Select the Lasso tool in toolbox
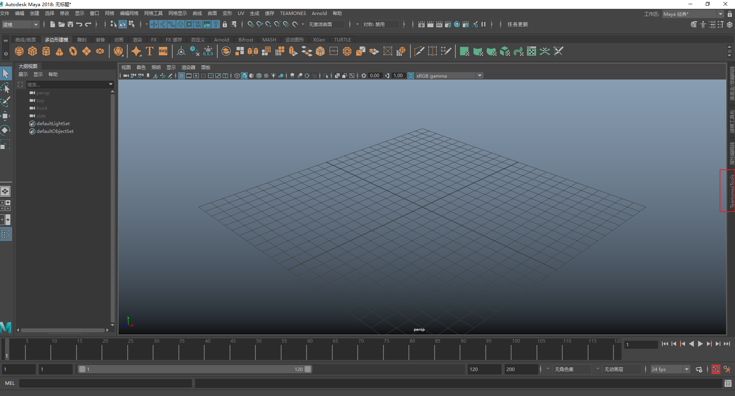This screenshot has width=735, height=396. click(x=6, y=88)
